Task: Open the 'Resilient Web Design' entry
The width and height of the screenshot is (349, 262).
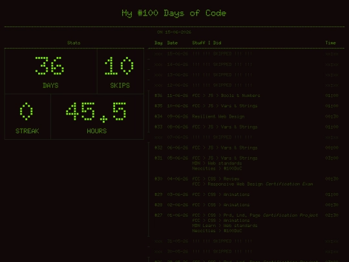Action: point(218,116)
